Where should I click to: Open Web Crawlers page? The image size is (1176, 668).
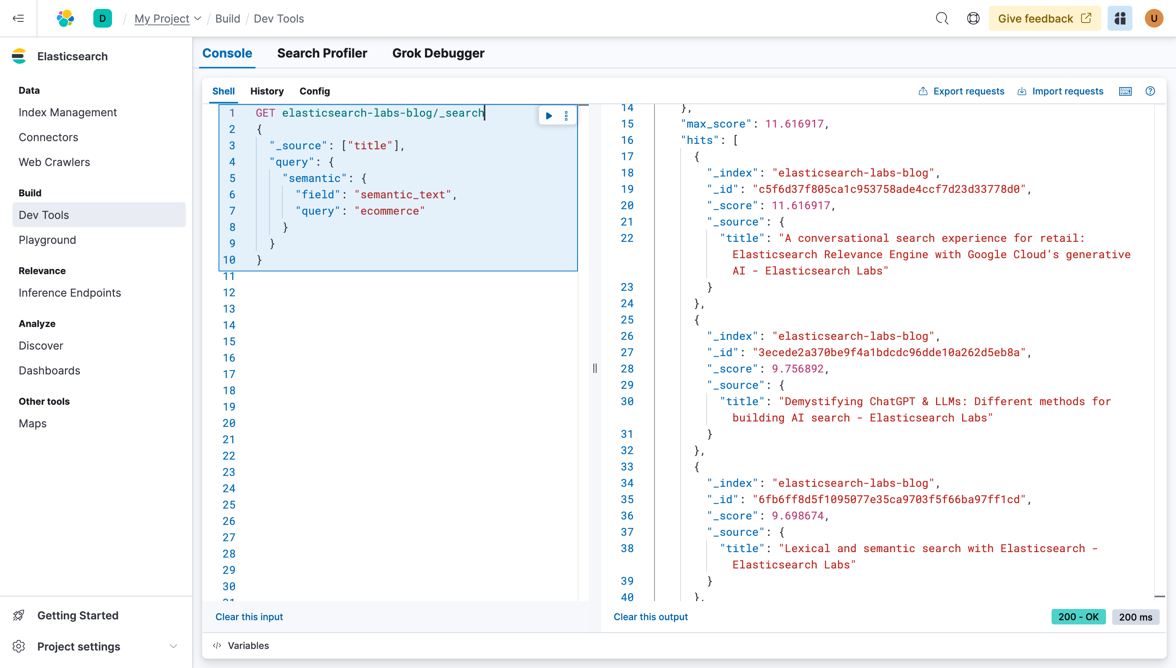pos(54,162)
